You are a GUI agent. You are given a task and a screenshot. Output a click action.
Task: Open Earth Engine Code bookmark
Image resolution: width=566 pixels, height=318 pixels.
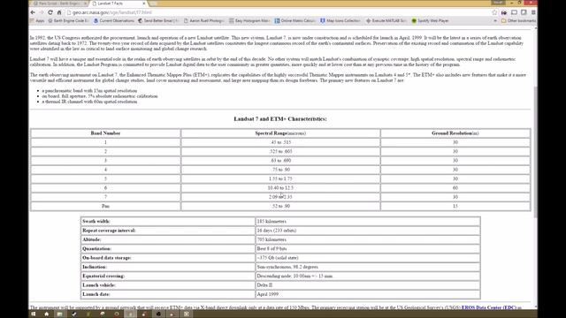click(69, 21)
